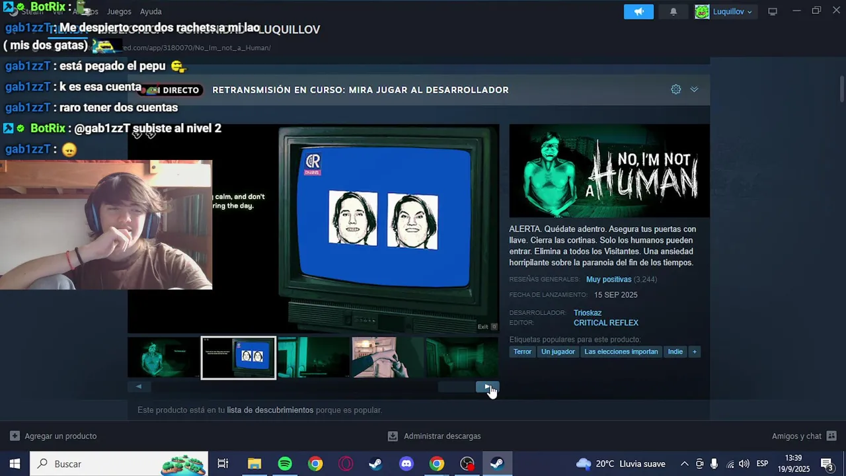Image resolution: width=846 pixels, height=476 pixels.
Task: Open the Windows Start menu
Action: [x=15, y=463]
